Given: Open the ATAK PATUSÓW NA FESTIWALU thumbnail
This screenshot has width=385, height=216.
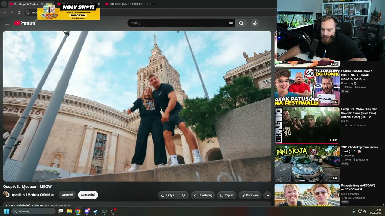Looking at the screenshot, I should pos(307,87).
